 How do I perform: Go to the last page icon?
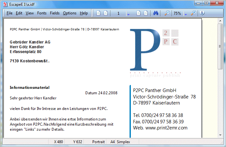146,13
